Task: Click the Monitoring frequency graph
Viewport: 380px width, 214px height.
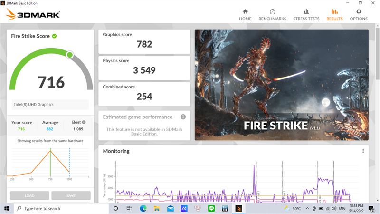Action: (x=233, y=182)
